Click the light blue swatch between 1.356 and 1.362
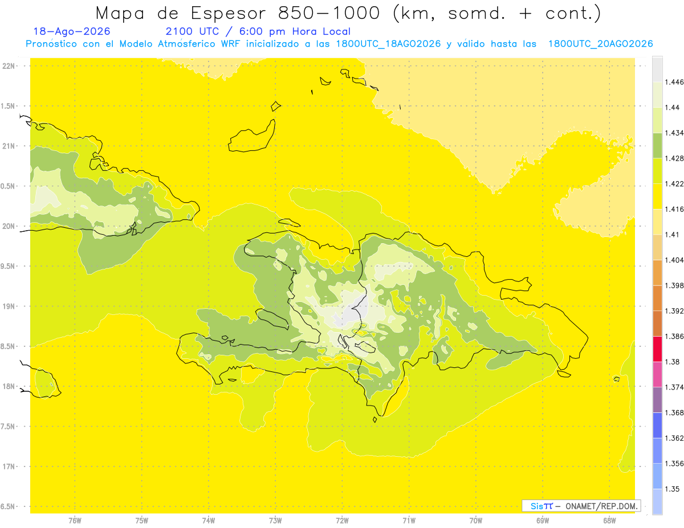The height and width of the screenshot is (528, 684). pyautogui.click(x=657, y=451)
